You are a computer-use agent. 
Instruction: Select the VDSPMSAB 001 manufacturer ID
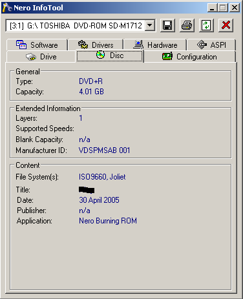105,150
